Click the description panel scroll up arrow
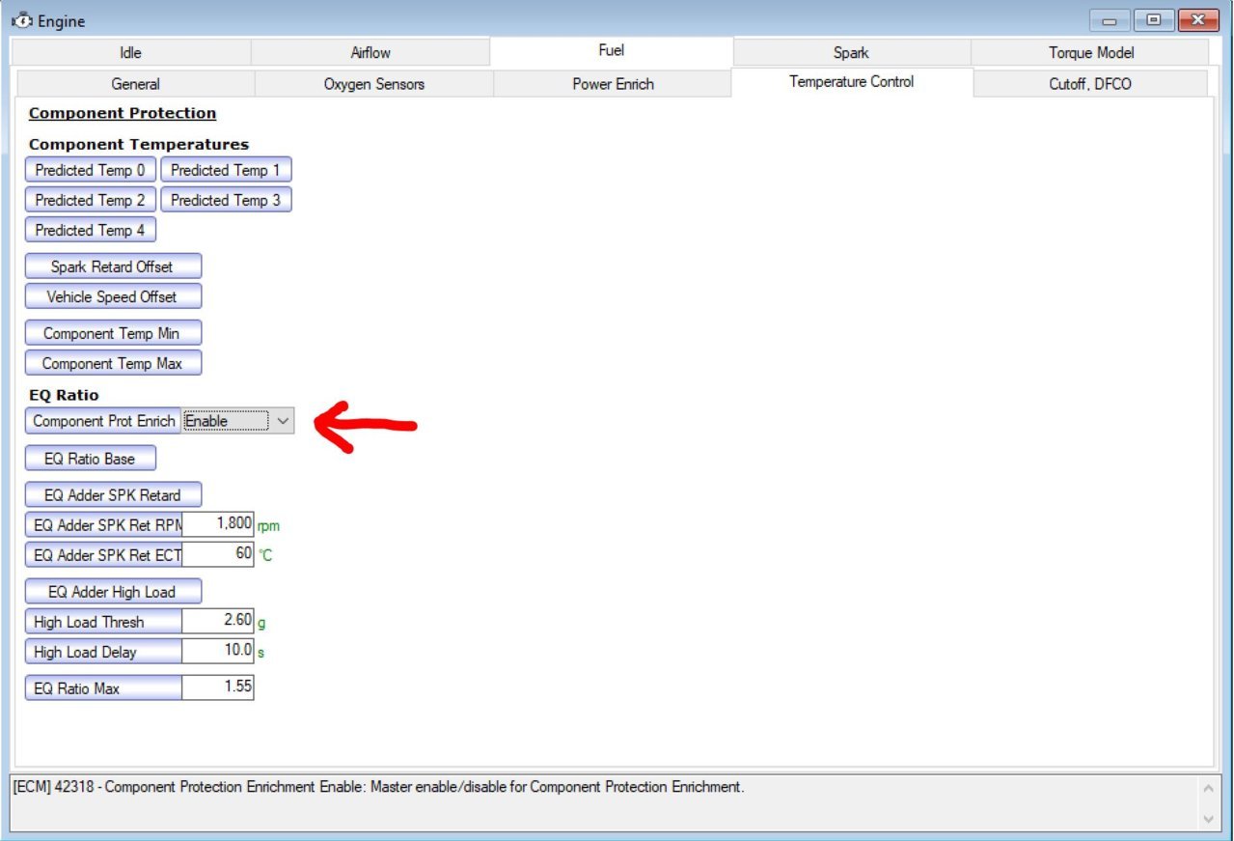Image resolution: width=1234 pixels, height=841 pixels. pyautogui.click(x=1210, y=788)
